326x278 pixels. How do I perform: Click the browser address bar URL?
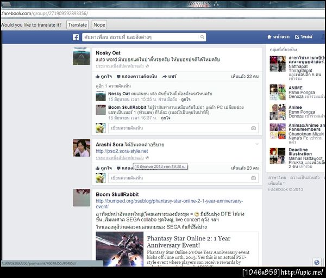45,14
